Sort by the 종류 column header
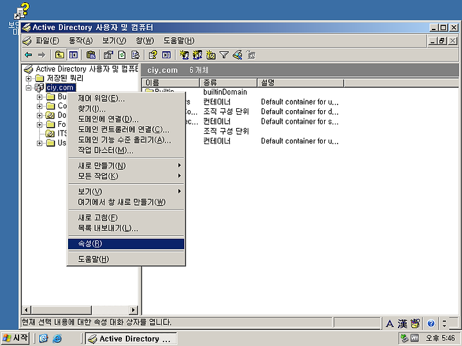462x346 pixels. click(x=228, y=83)
